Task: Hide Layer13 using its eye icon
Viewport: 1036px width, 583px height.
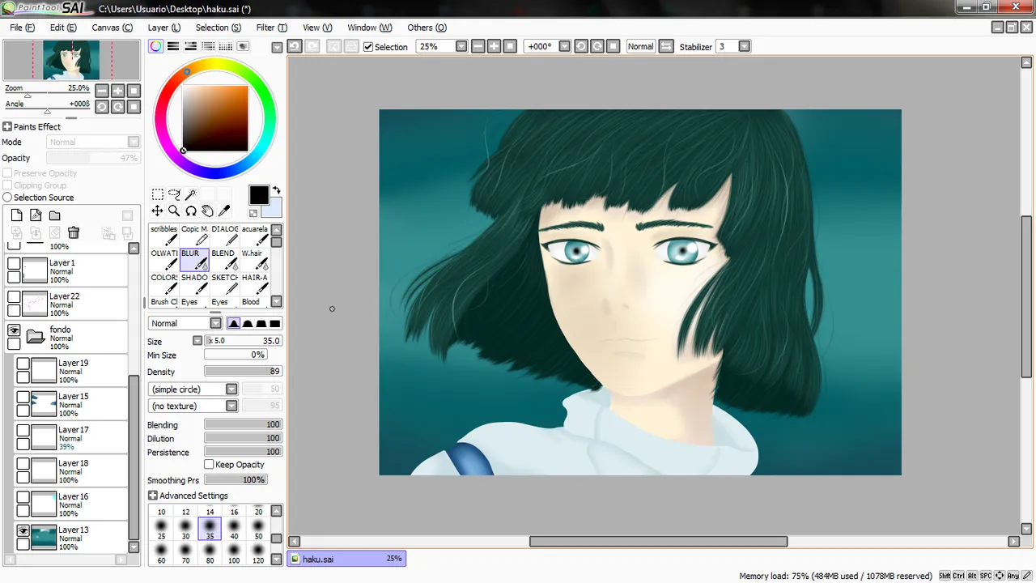Action: [23, 531]
